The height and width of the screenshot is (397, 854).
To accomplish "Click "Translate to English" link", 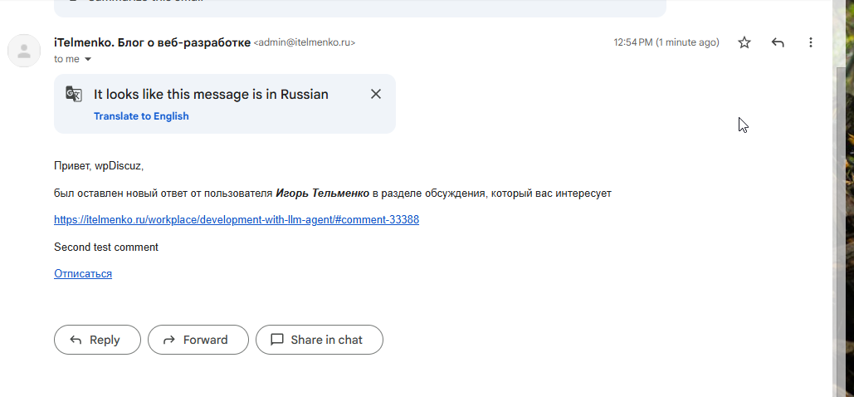I will click(x=141, y=116).
